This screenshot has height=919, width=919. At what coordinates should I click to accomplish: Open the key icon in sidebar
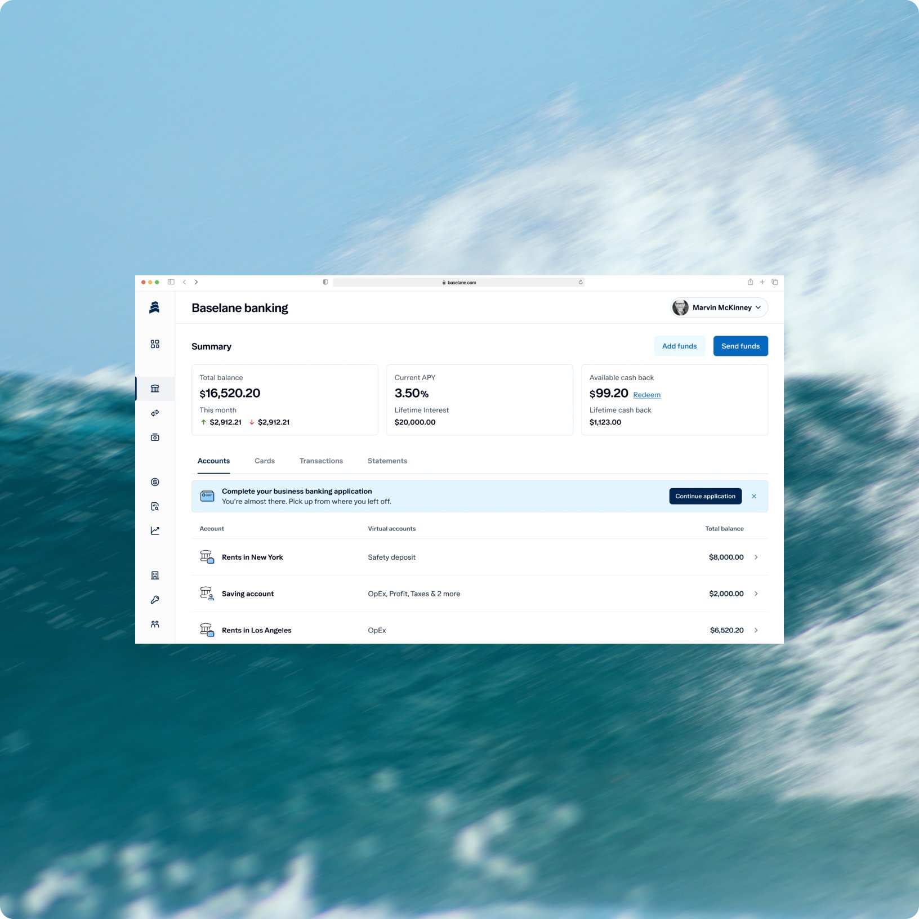[x=155, y=600]
